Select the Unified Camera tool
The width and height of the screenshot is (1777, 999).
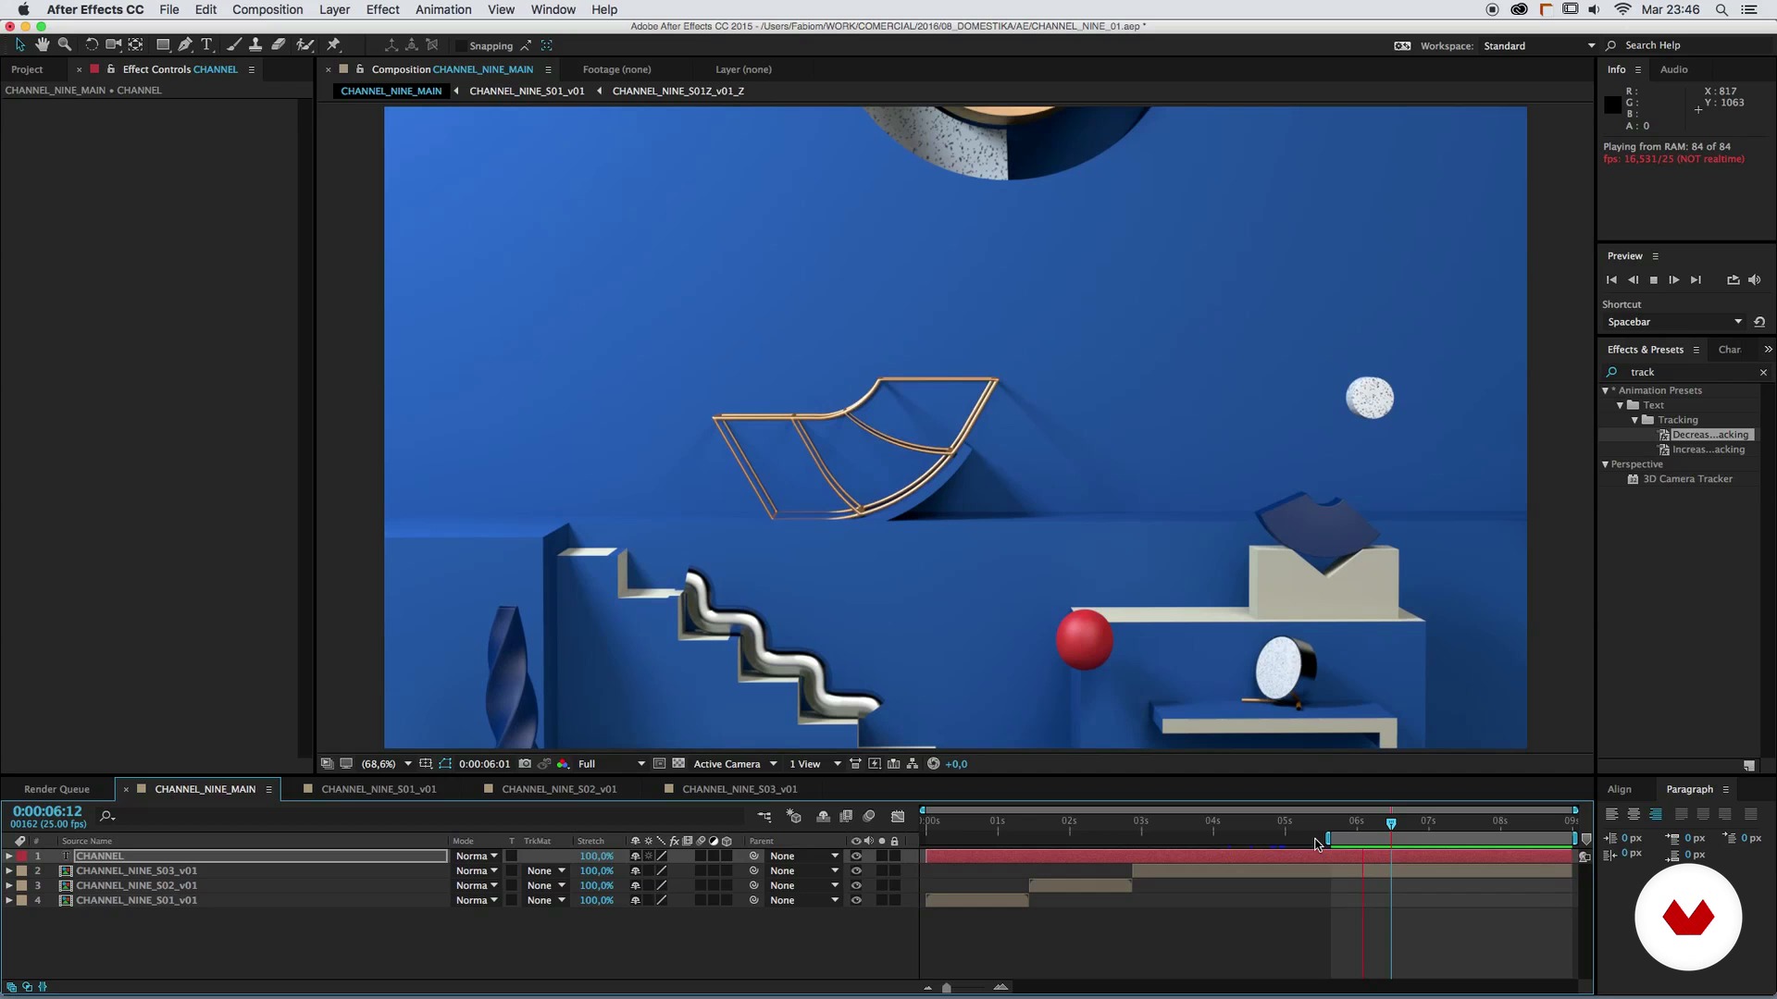pos(113,44)
